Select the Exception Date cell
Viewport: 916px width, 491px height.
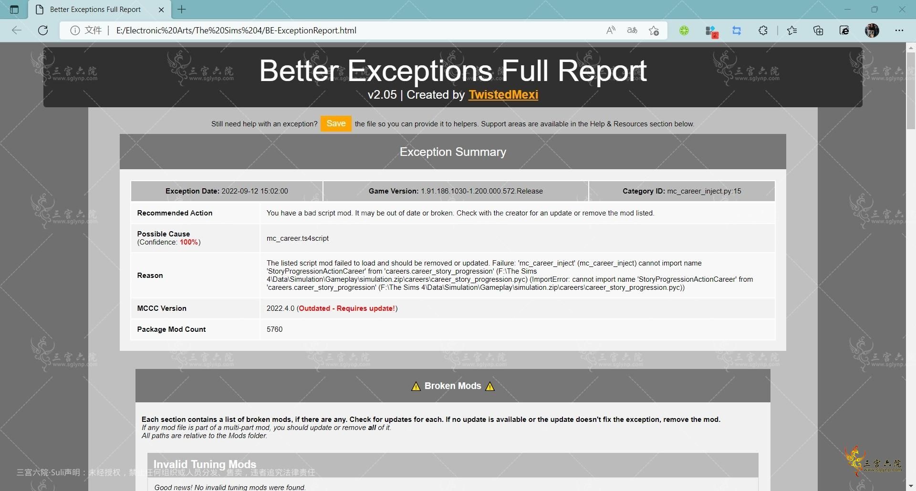coord(227,191)
